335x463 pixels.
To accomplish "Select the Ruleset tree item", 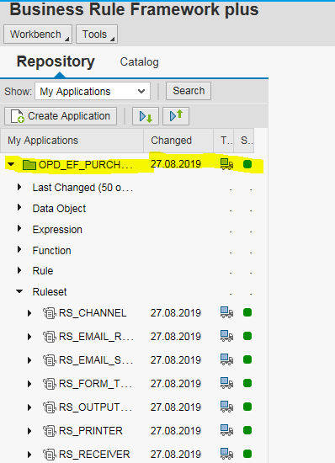I will tap(50, 292).
